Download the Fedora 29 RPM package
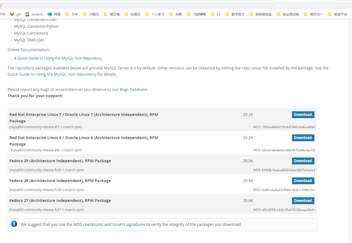 303,161
